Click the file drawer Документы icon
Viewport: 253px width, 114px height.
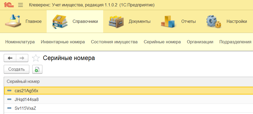click(x=116, y=22)
